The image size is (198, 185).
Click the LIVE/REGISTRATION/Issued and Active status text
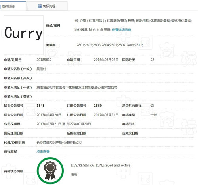click(101, 165)
